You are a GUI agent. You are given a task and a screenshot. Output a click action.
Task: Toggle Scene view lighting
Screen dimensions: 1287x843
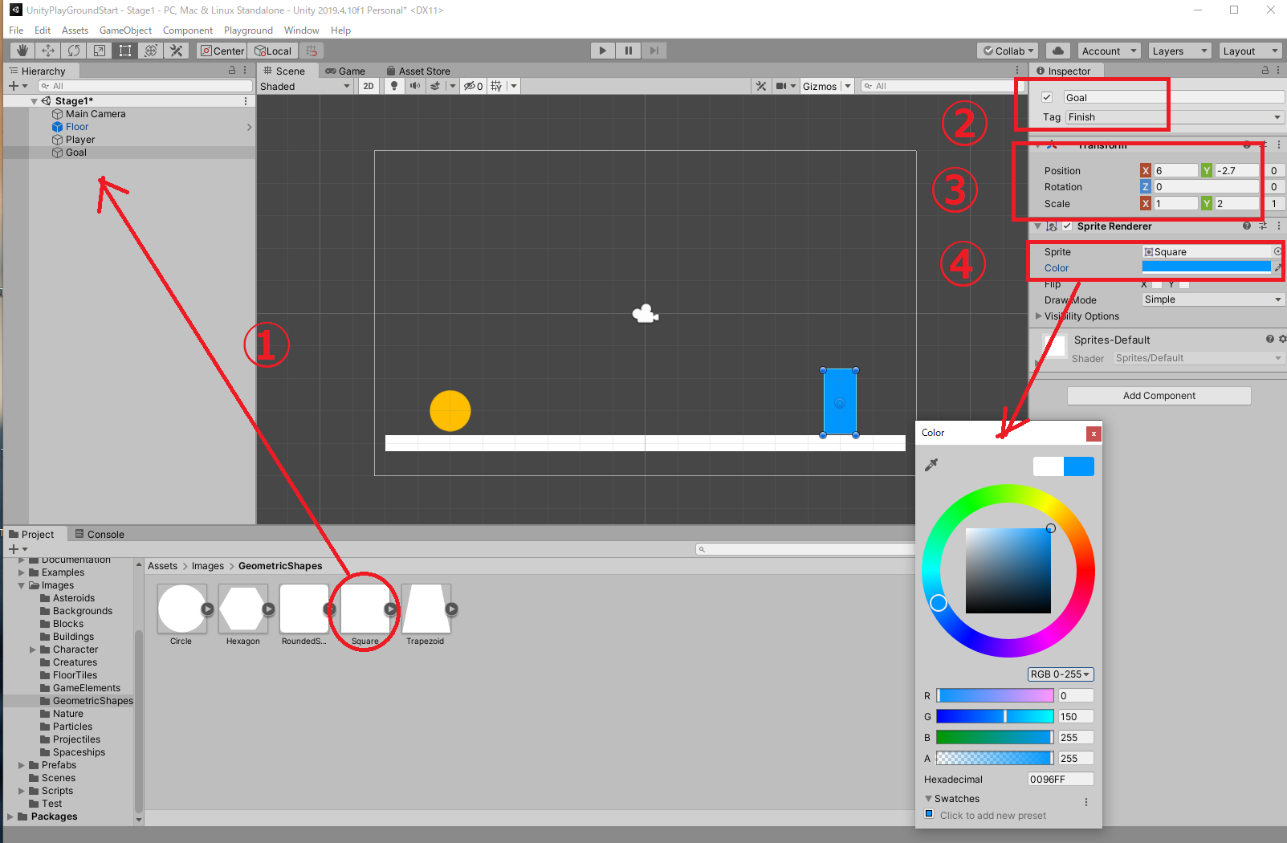[x=394, y=86]
